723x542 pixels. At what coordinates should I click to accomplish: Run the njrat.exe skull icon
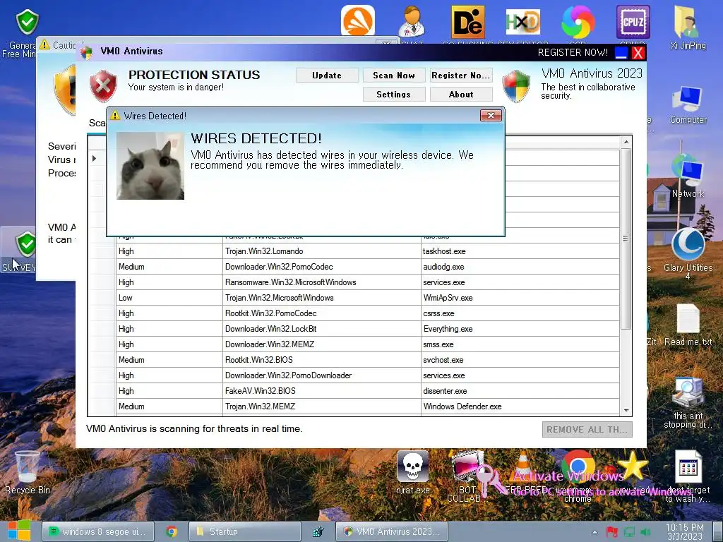(x=412, y=472)
